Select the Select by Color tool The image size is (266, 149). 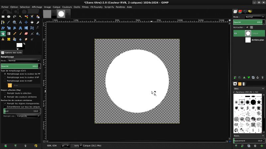click(26, 17)
